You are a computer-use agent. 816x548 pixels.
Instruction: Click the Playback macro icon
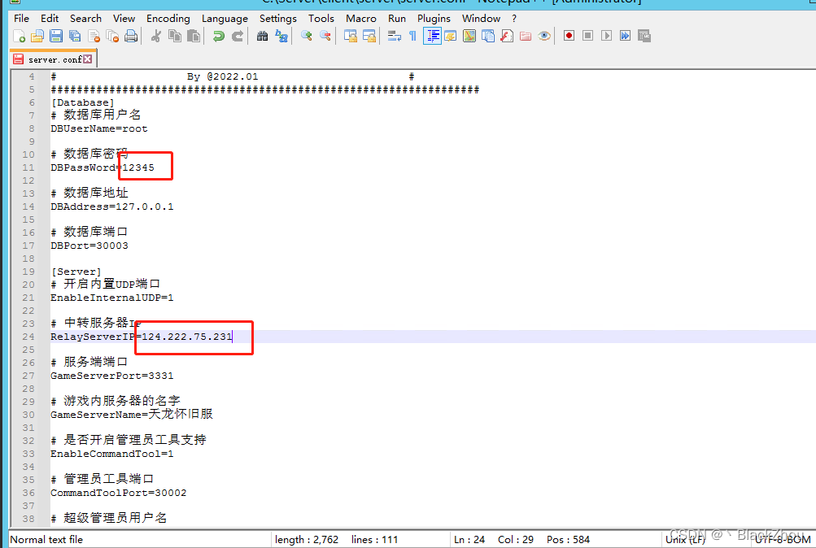pyautogui.click(x=605, y=35)
